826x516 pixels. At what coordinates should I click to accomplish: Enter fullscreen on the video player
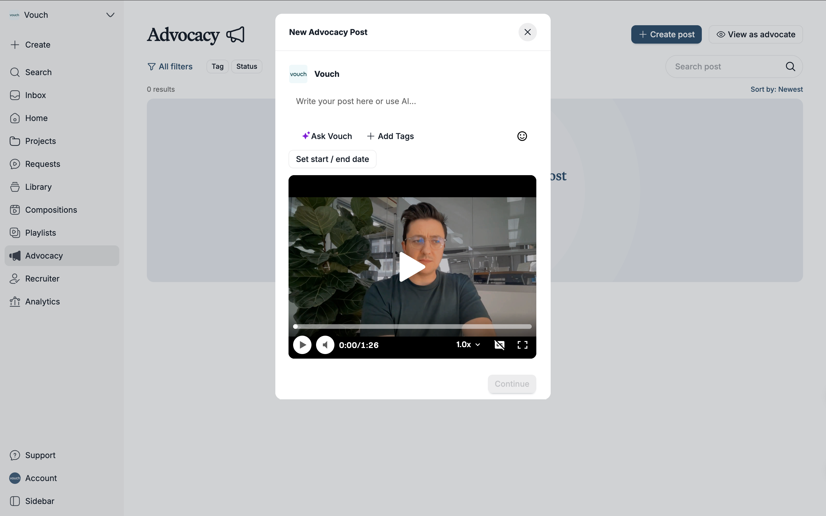(x=522, y=345)
